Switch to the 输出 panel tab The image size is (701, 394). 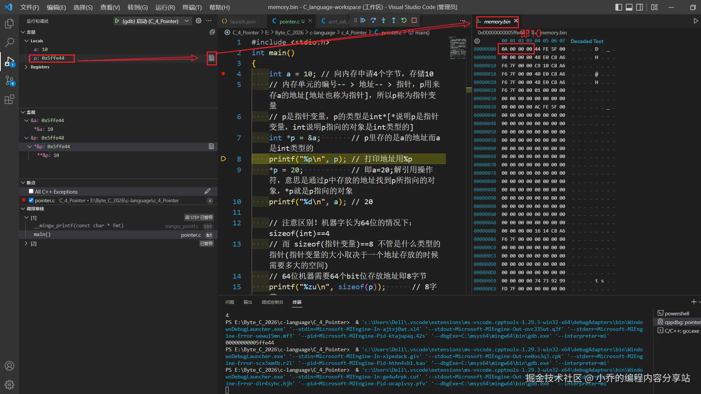tap(248, 302)
